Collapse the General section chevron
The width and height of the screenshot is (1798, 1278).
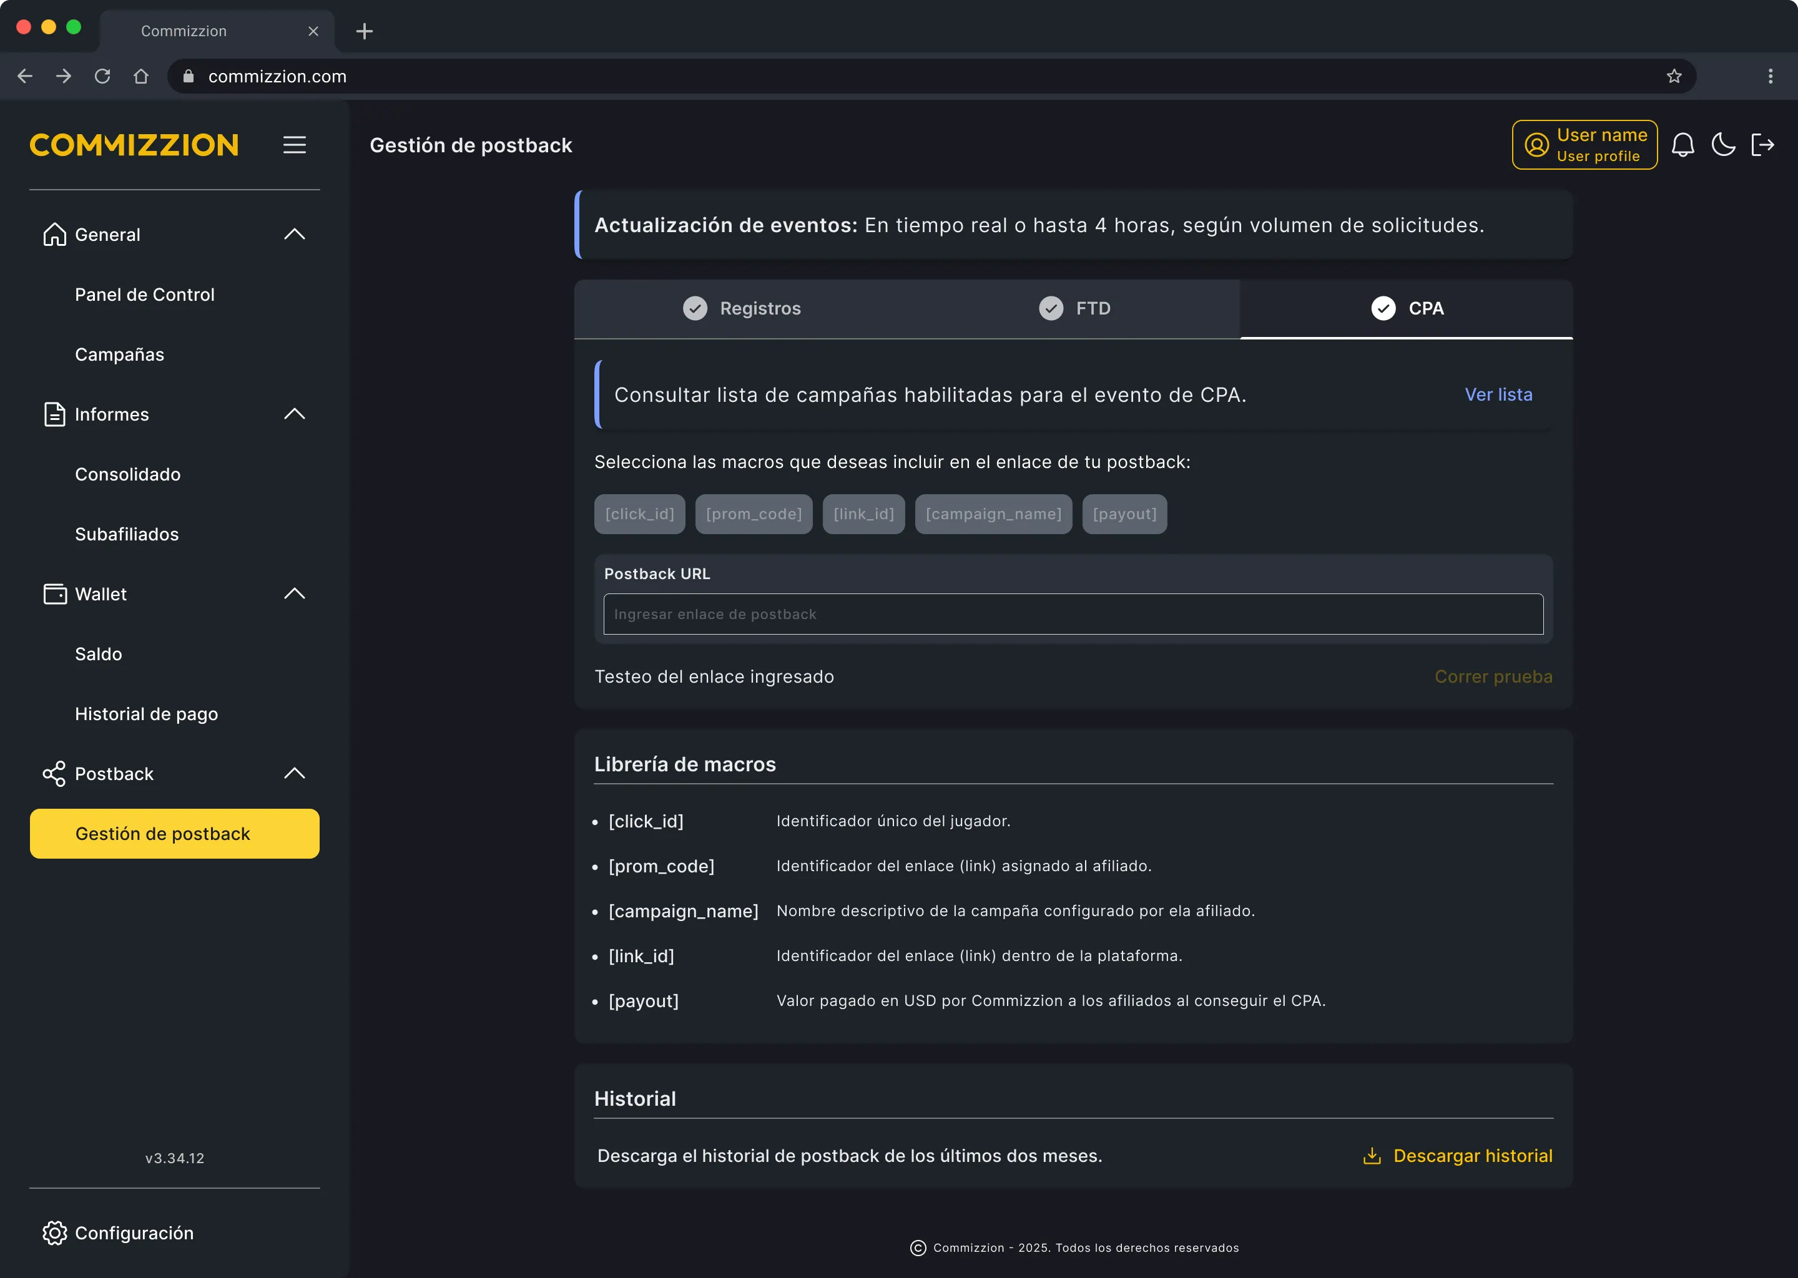[x=295, y=235]
